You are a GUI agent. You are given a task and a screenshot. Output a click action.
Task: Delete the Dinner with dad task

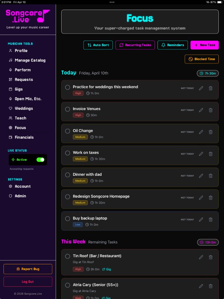(x=211, y=175)
